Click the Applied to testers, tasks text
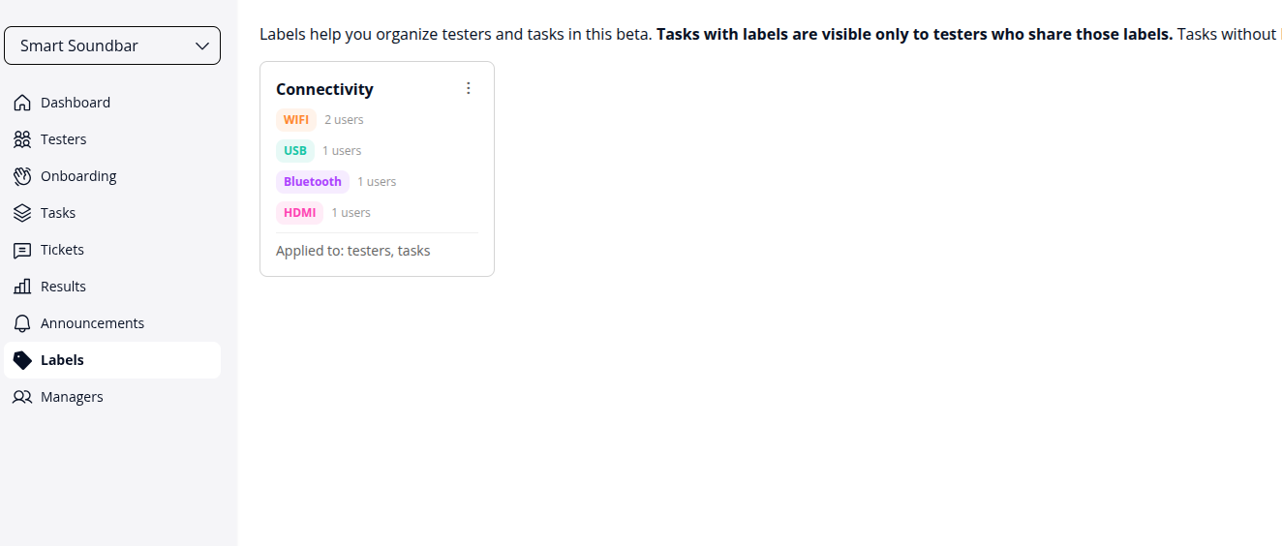1282x546 pixels. tap(352, 251)
